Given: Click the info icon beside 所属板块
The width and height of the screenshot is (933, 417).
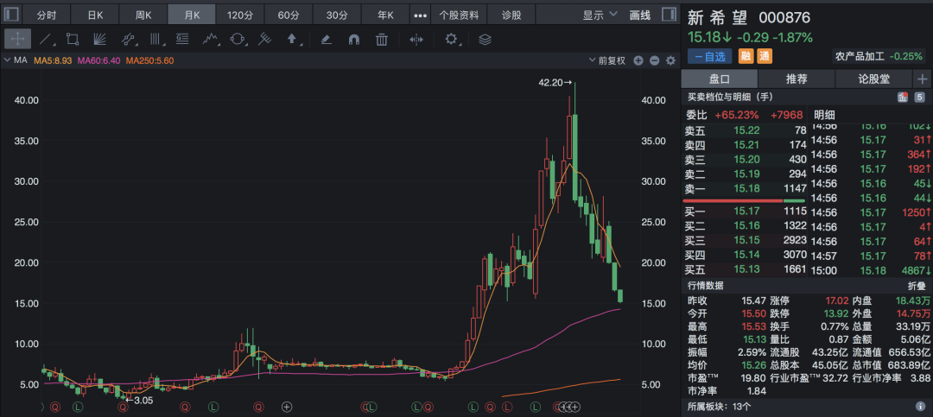Looking at the screenshot, I should point(921,408).
